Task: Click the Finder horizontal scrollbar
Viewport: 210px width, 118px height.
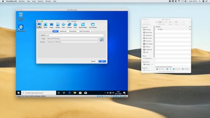Action: (163, 67)
